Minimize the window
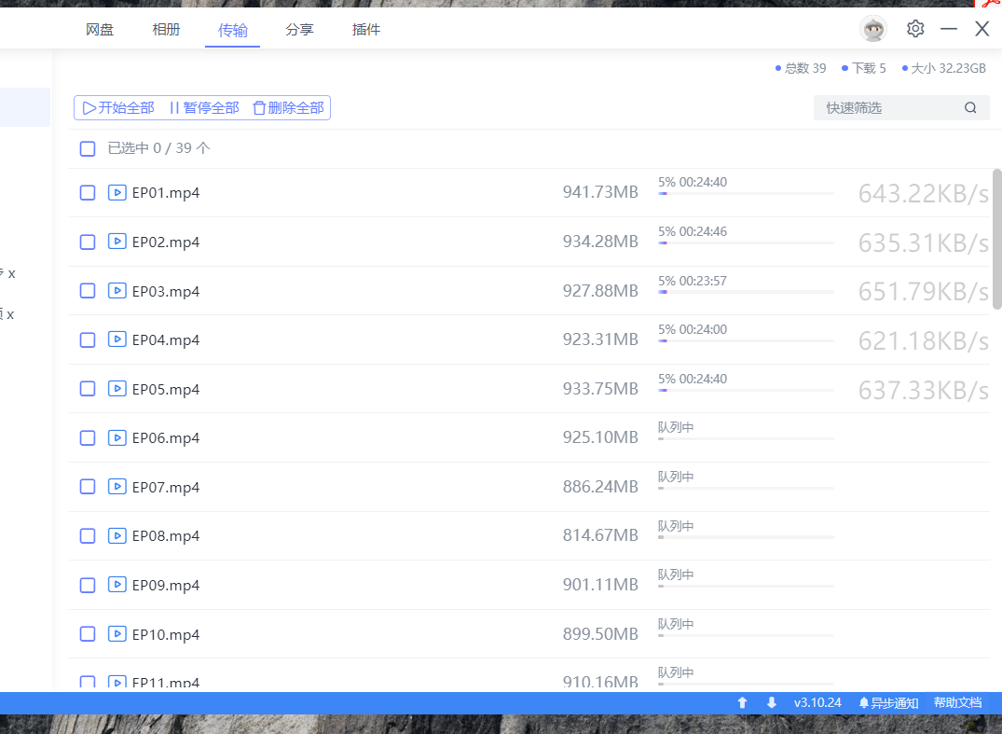The height and width of the screenshot is (734, 1002). 949,29
